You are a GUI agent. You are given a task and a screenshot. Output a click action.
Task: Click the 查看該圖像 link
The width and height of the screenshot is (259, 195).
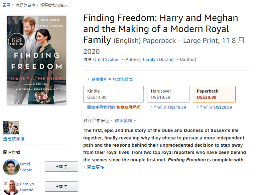point(14,139)
